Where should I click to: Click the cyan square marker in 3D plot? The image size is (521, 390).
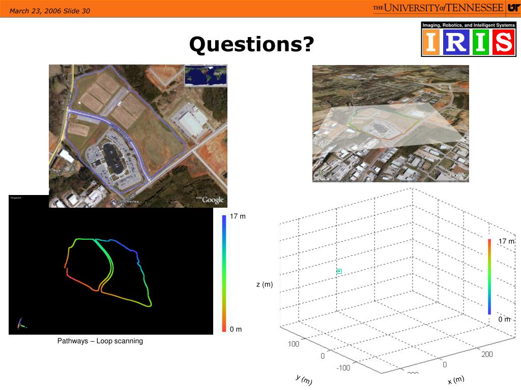pos(339,271)
